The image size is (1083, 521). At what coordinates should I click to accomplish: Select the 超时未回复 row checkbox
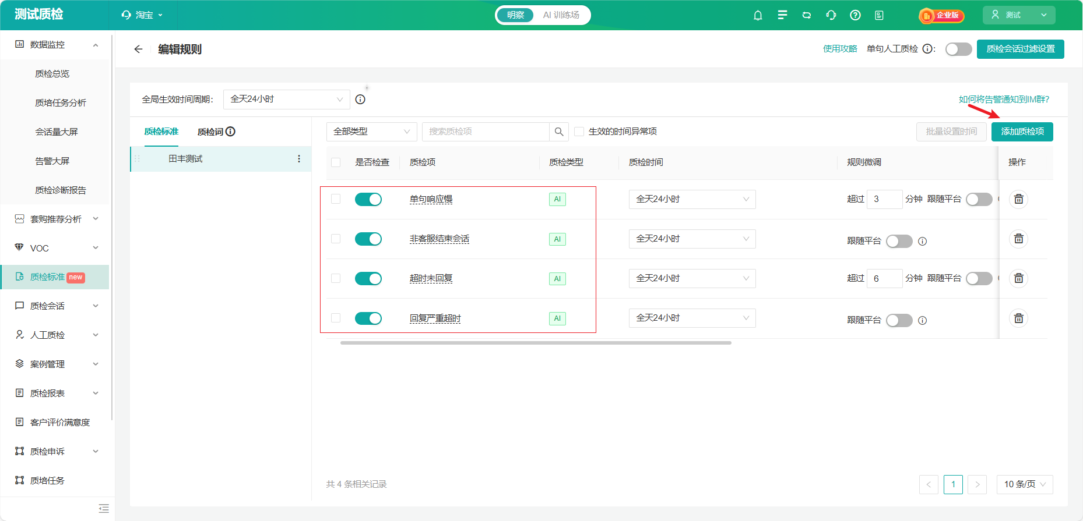tap(336, 278)
